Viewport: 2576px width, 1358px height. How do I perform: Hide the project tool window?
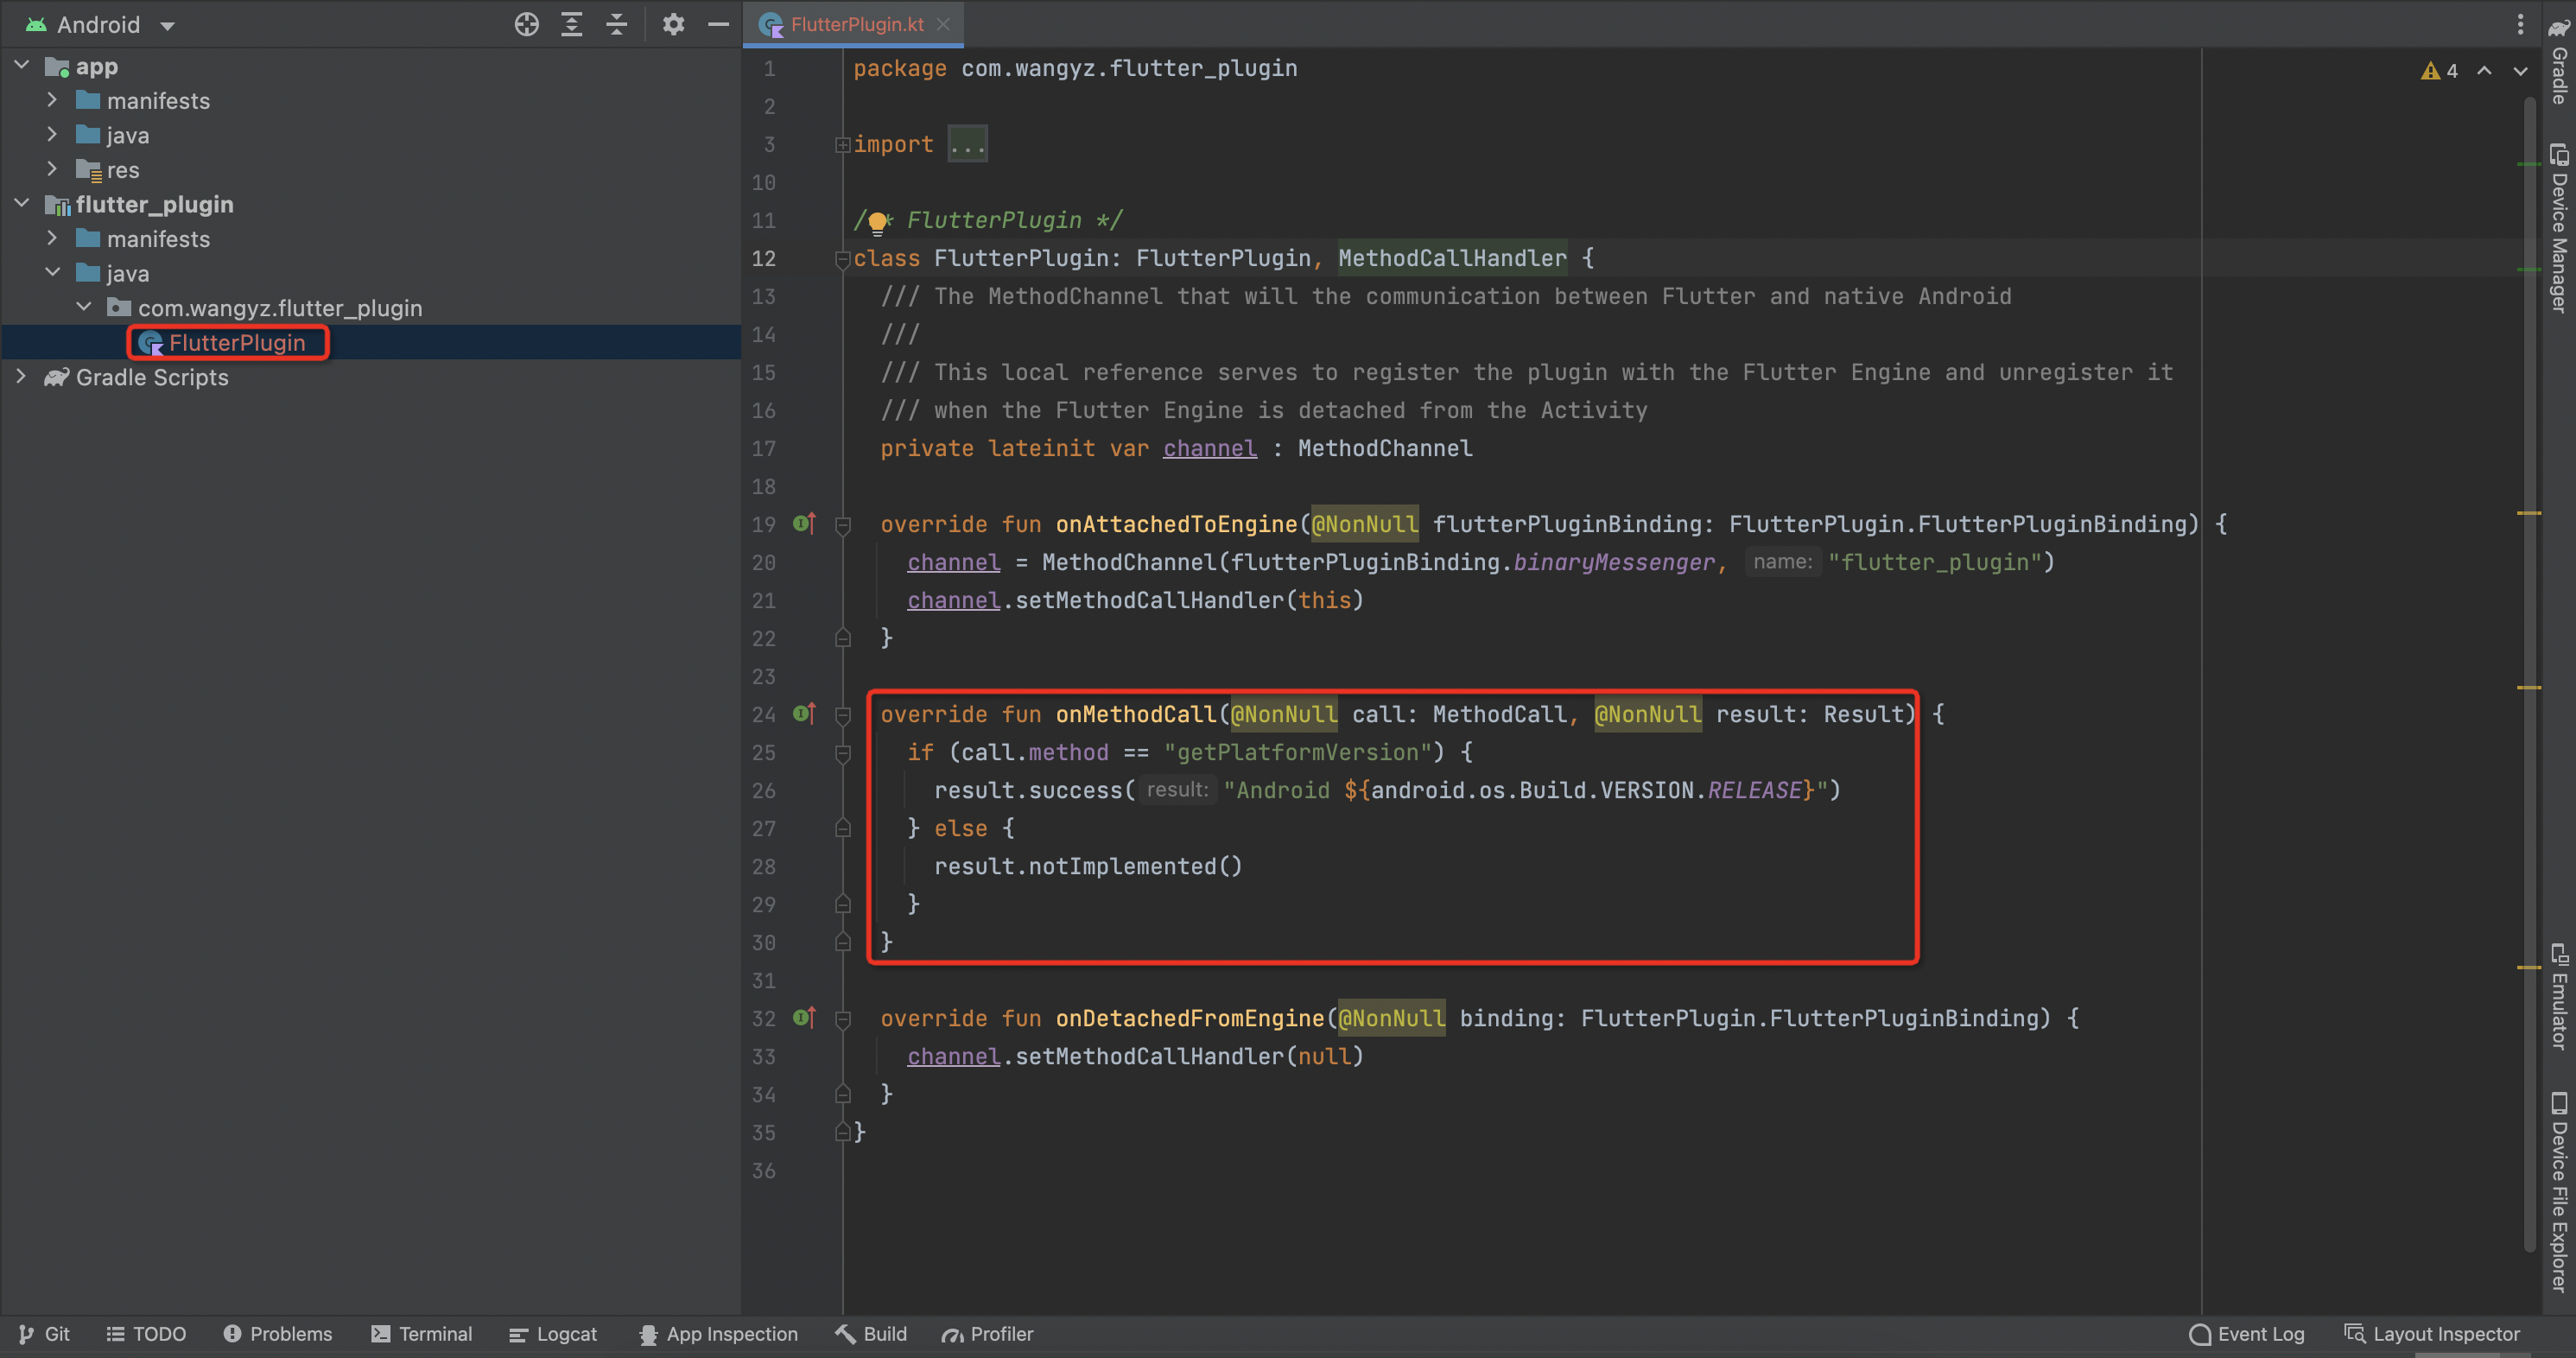718,24
